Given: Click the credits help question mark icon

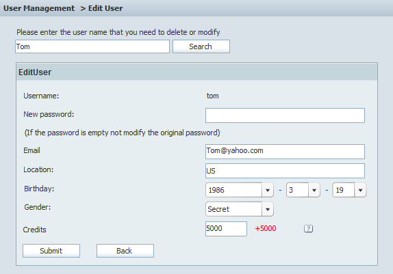Looking at the screenshot, I should pyautogui.click(x=308, y=228).
